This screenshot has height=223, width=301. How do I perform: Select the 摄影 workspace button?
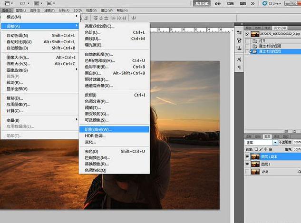tap(243, 3)
